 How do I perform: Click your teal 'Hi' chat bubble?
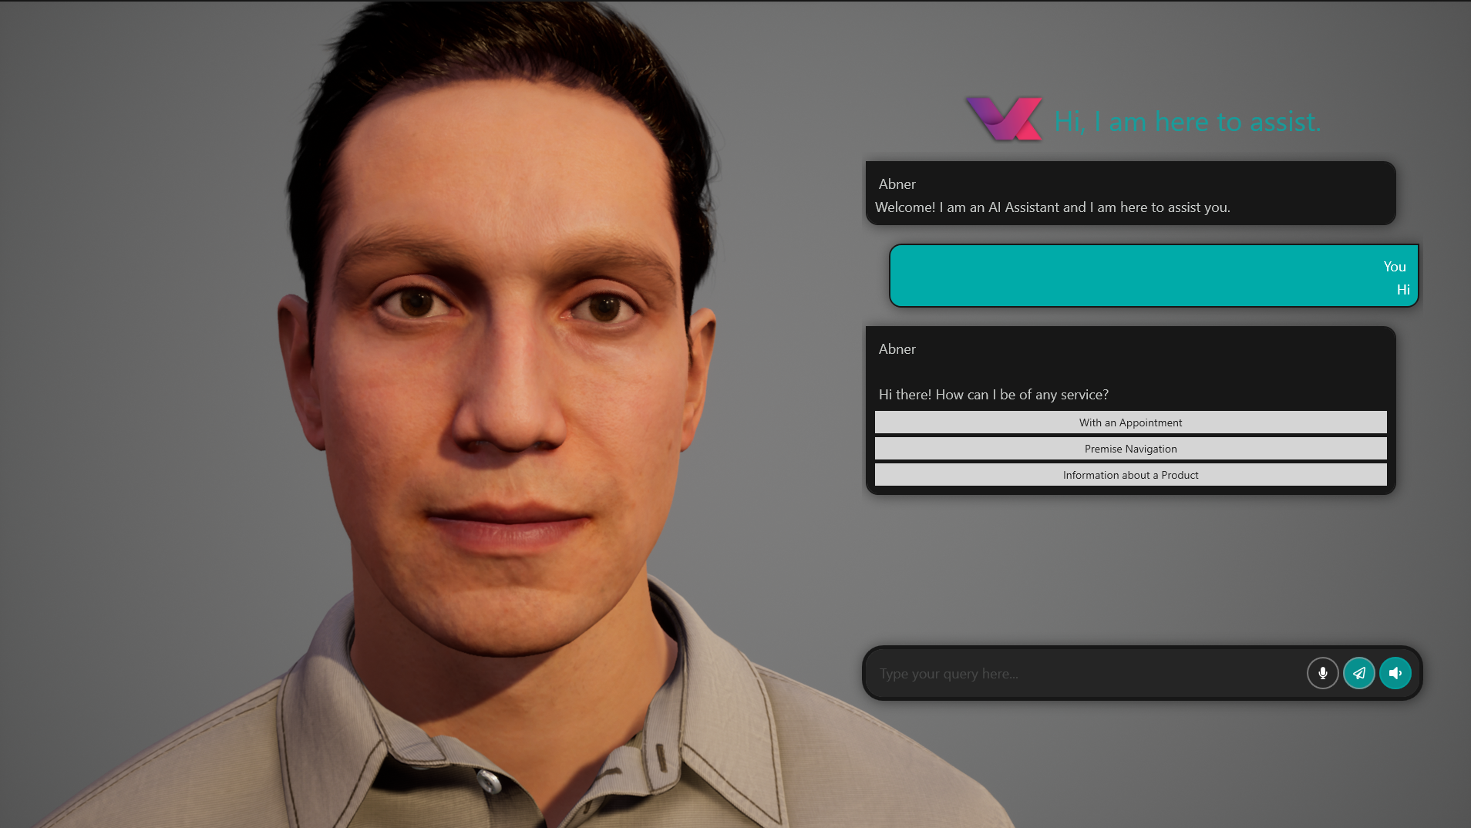coord(1153,275)
